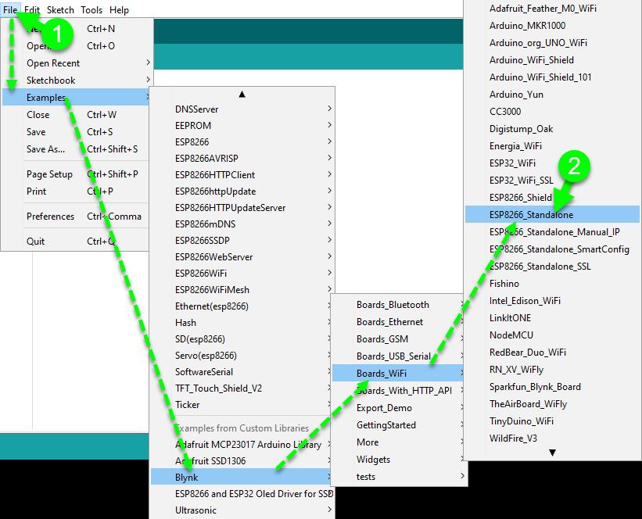Open Adafruit MCP23017 Arduino Library examples
Image resolution: width=642 pixels, height=519 pixels.
[242, 445]
